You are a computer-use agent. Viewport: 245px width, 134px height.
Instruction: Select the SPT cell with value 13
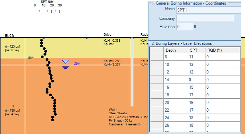196,65
